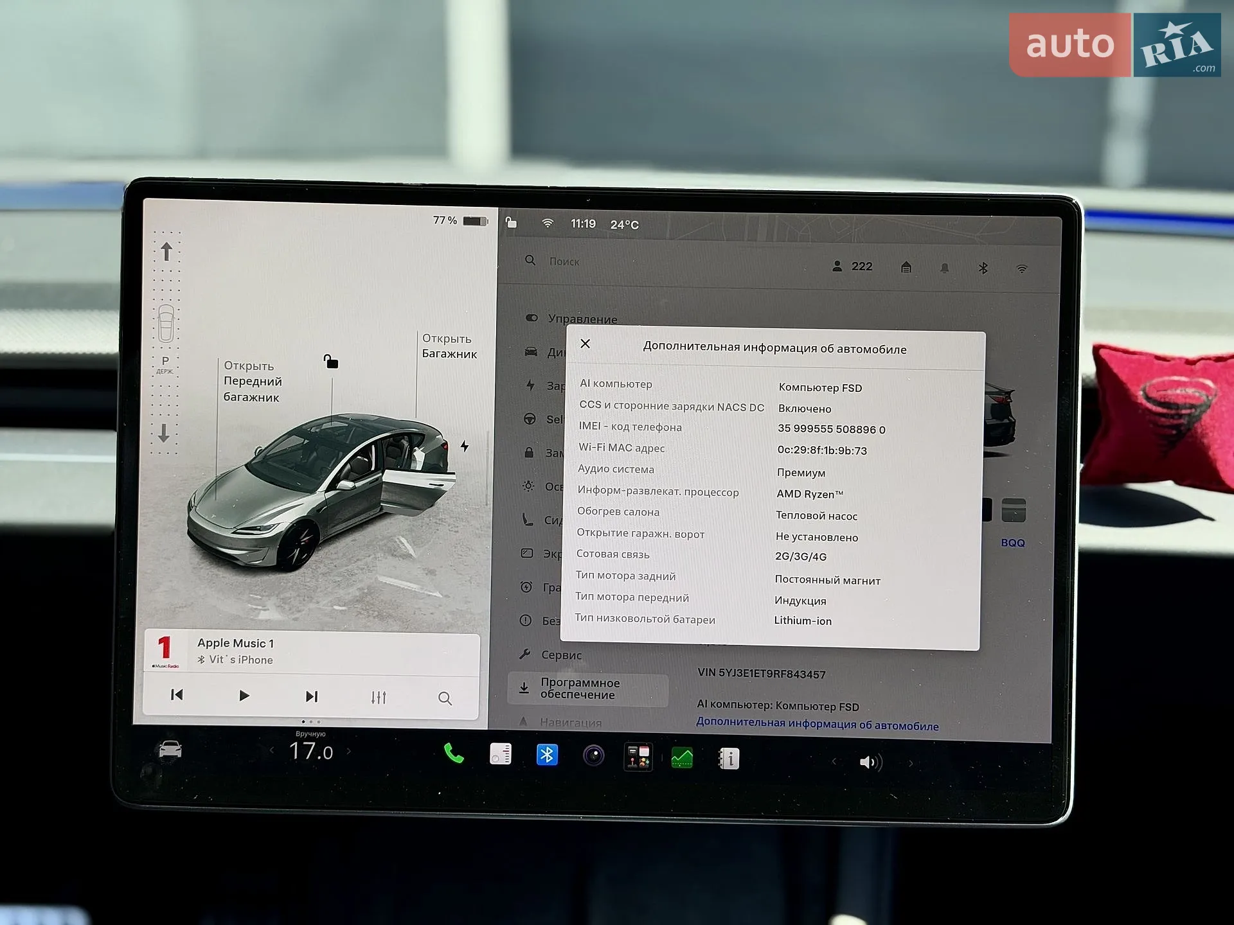Open the Сервис settings menu
Image resolution: width=1234 pixels, height=925 pixels.
click(551, 655)
